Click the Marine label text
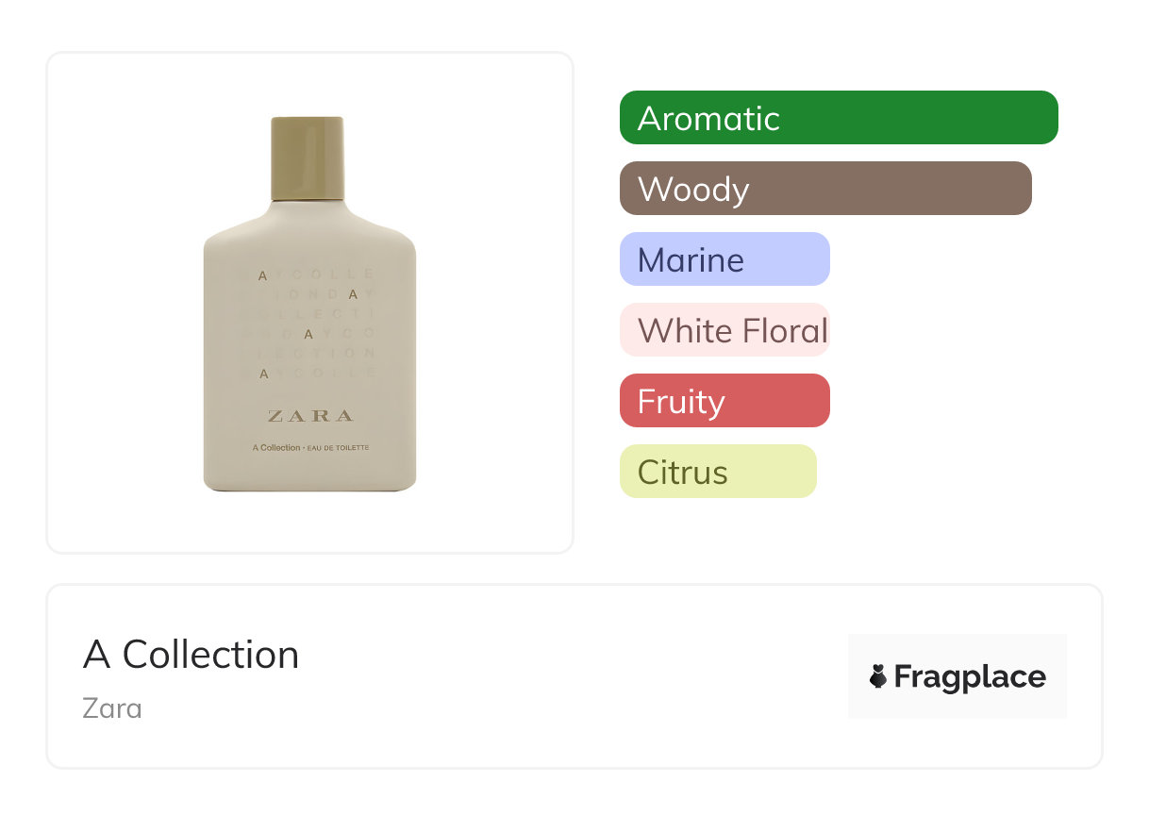The width and height of the screenshot is (1149, 815). (691, 259)
